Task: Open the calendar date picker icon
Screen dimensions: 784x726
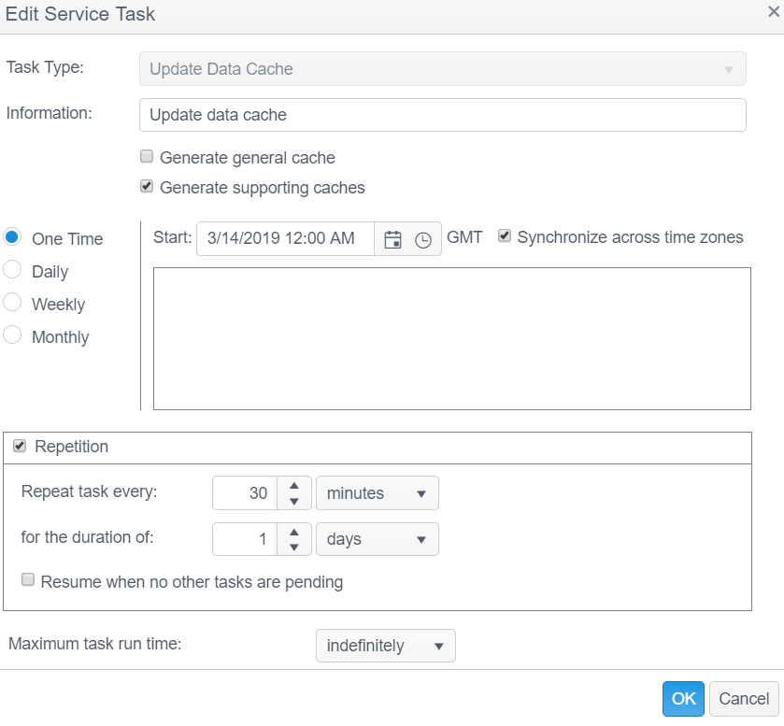Action: (x=392, y=239)
